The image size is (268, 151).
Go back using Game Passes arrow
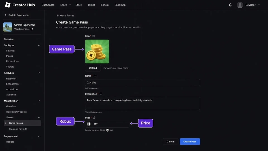click(57, 15)
